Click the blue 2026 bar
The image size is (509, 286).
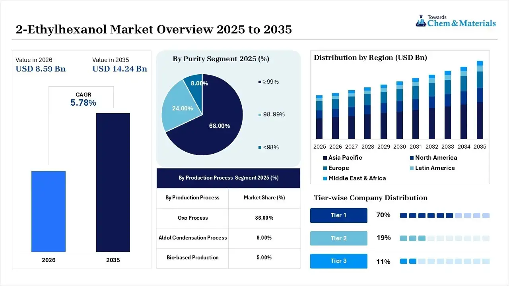(x=49, y=211)
